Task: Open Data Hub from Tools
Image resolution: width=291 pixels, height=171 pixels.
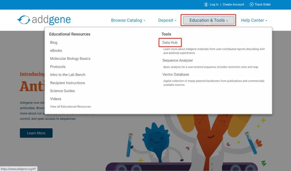Action: 170,42
